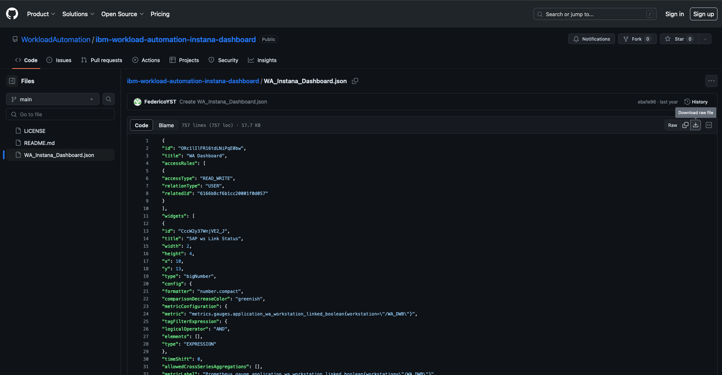Click the Pricing link
The width and height of the screenshot is (722, 375).
coord(160,14)
